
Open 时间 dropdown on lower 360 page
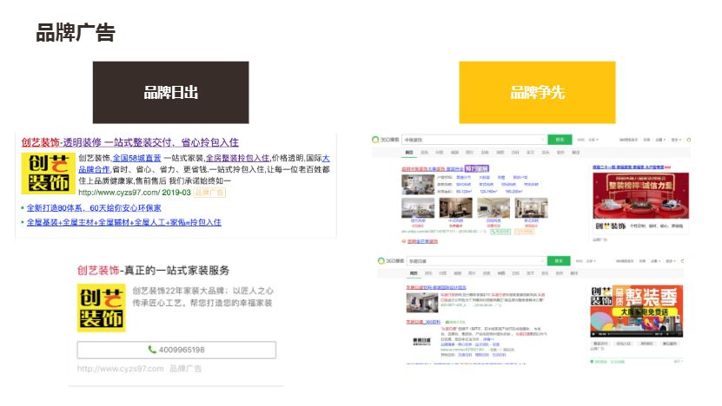[x=586, y=261]
